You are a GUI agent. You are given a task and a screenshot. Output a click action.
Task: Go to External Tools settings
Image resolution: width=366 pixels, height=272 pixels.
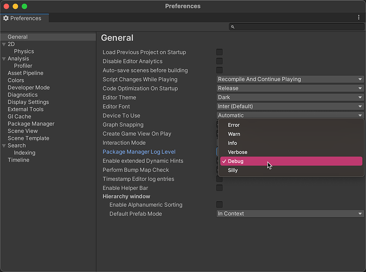pos(26,109)
